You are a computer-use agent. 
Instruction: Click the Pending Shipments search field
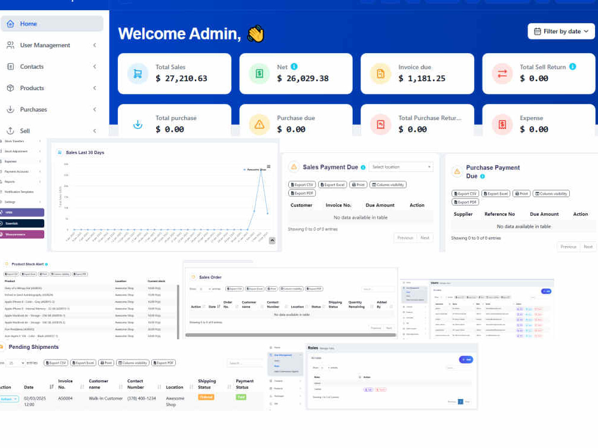point(245,363)
